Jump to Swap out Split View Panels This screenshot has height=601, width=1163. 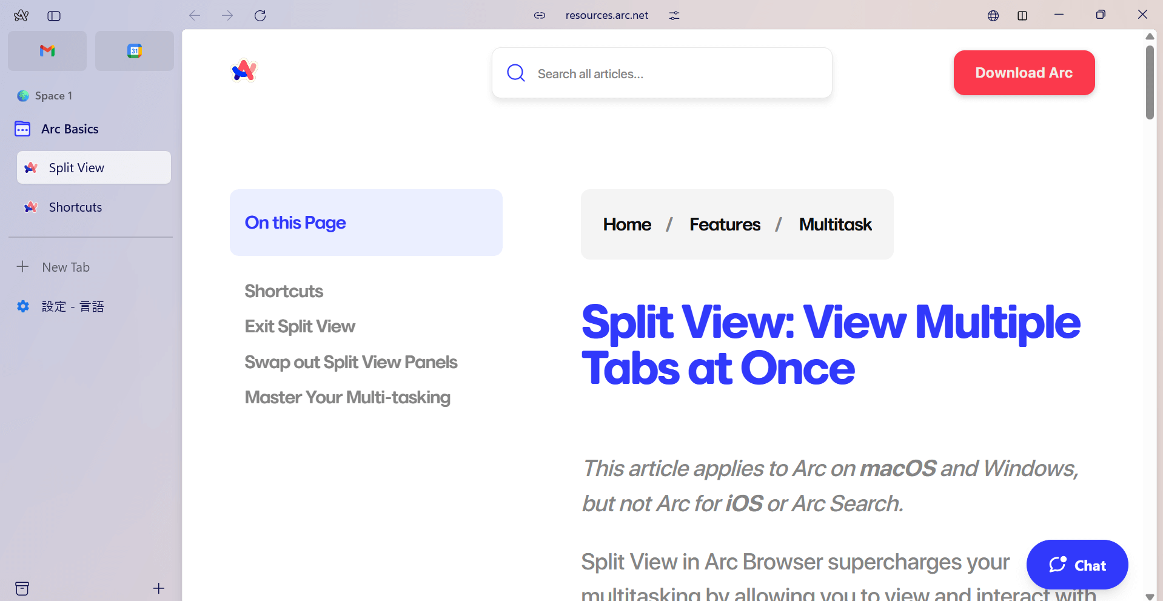pos(350,362)
